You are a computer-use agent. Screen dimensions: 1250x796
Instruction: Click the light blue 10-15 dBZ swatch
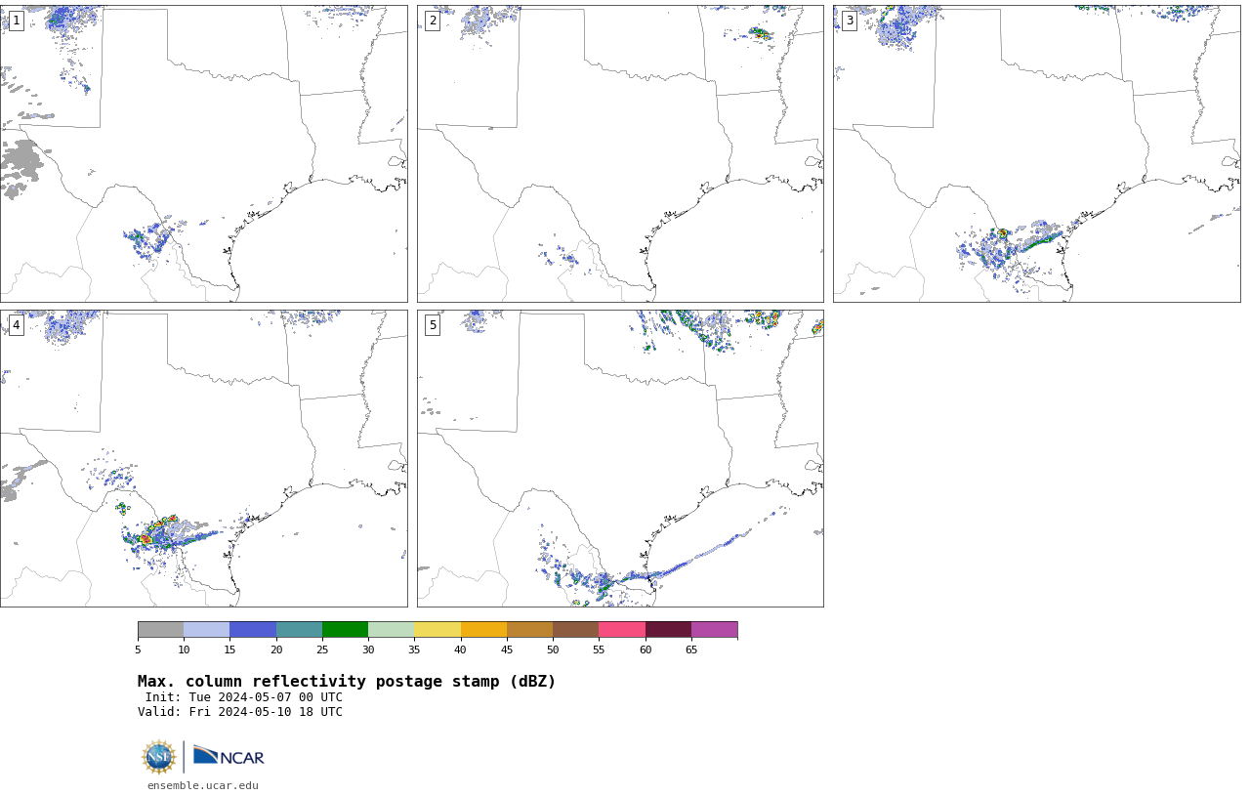click(206, 629)
